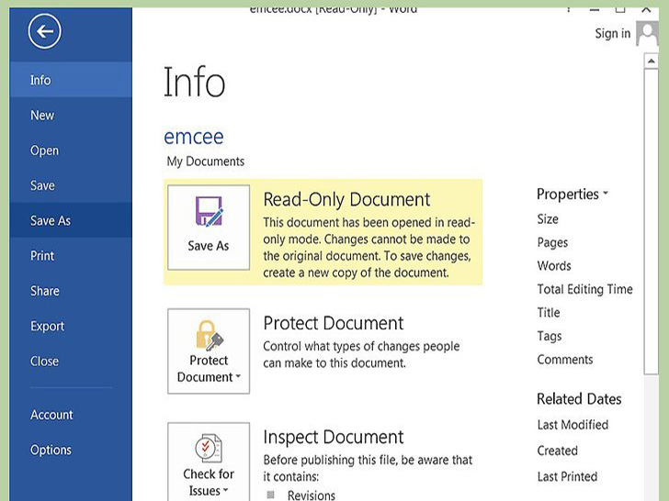Image resolution: width=669 pixels, height=501 pixels.
Task: Click Close in the sidebar menu
Action: pyautogui.click(x=71, y=361)
